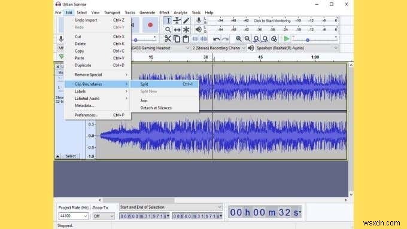407x229 pixels.
Task: Open the Select menu
Action: click(81, 13)
